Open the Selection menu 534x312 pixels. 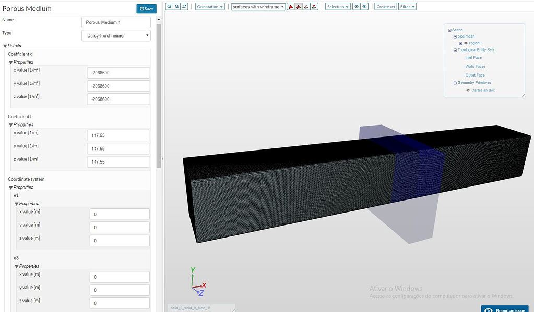pyautogui.click(x=337, y=6)
